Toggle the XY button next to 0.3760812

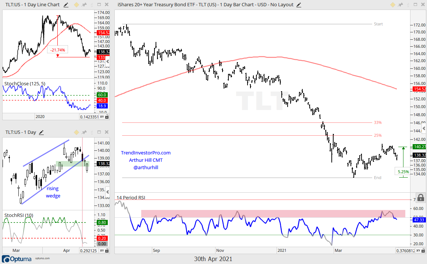point(418,250)
